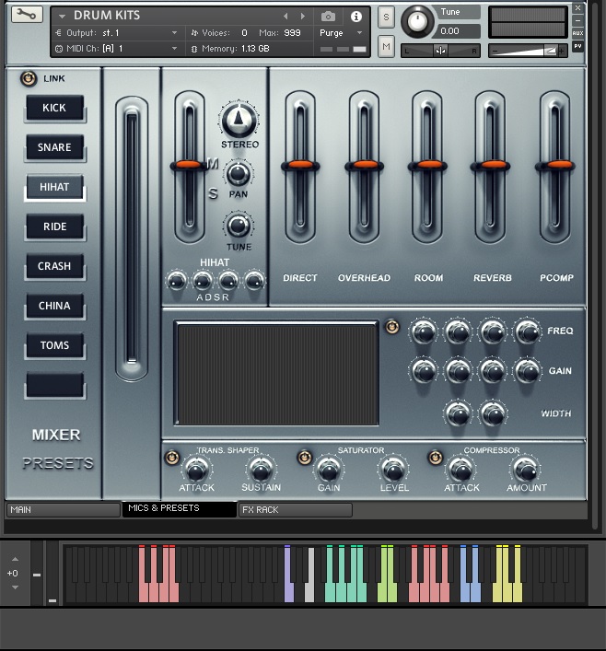This screenshot has width=606, height=651.
Task: Click the ROOM mic fader handle
Action: (427, 165)
